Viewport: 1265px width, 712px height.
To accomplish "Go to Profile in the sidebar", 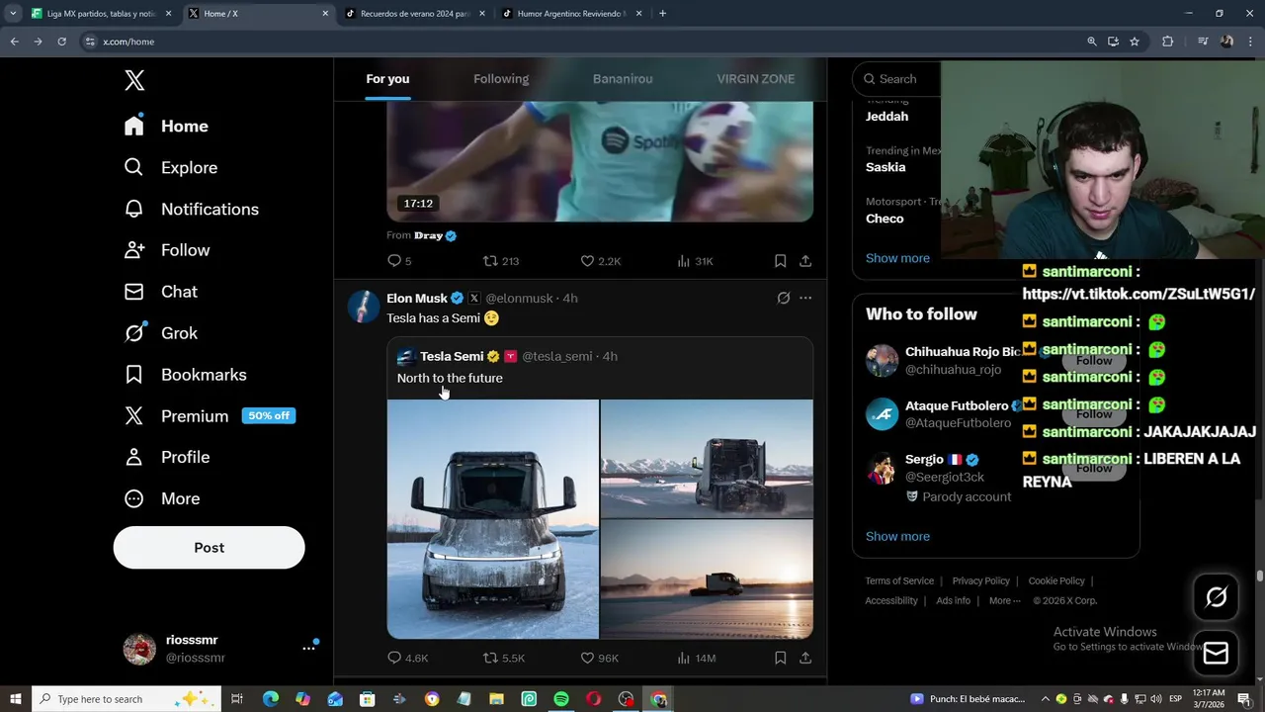I will pos(166,457).
